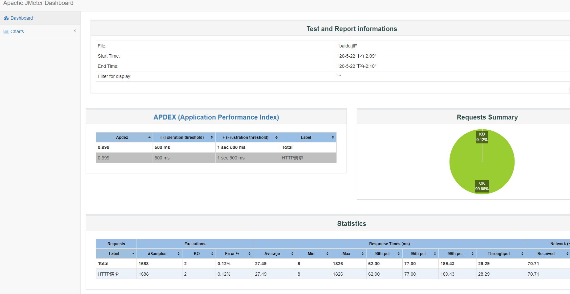The height and width of the screenshot is (294, 570).
Task: Select the 189.43 value in Total row
Action: (x=448, y=264)
